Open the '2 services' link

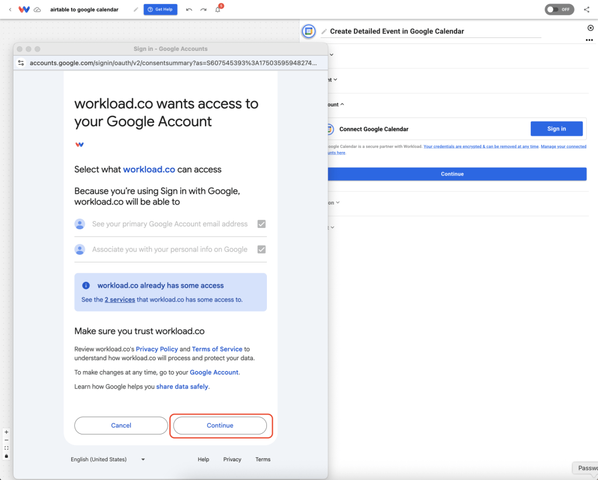120,300
